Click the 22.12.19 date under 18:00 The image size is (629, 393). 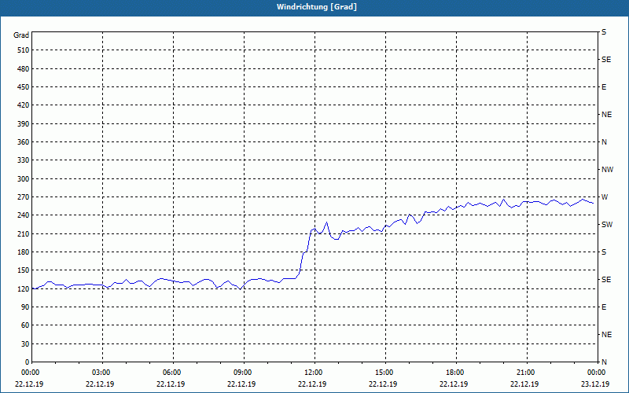click(454, 384)
